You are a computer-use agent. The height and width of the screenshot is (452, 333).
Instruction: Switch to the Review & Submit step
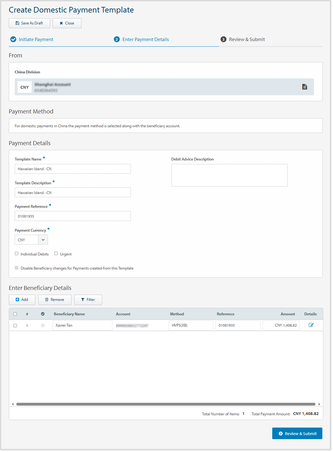(x=247, y=39)
